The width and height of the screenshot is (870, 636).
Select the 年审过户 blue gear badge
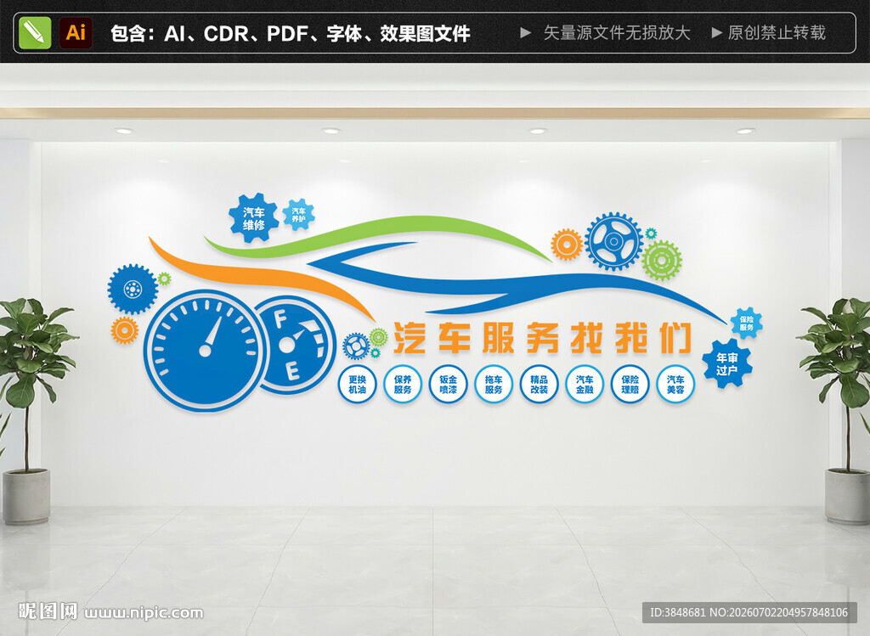point(727,363)
